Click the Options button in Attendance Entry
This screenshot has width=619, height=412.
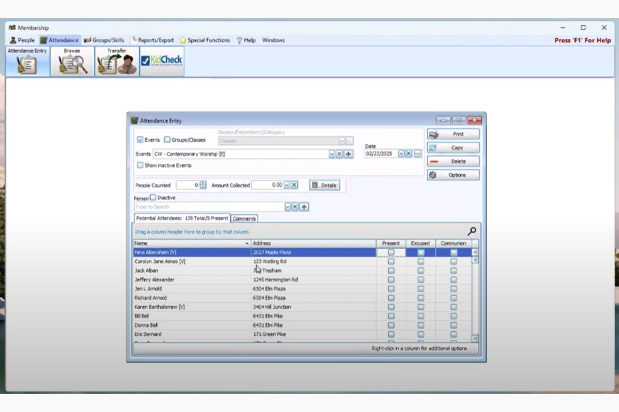click(x=453, y=175)
